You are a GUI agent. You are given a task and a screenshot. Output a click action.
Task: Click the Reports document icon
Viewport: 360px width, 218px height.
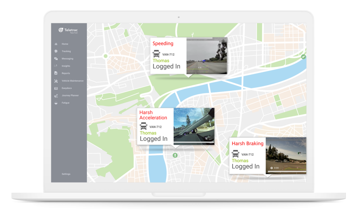[x=56, y=73]
